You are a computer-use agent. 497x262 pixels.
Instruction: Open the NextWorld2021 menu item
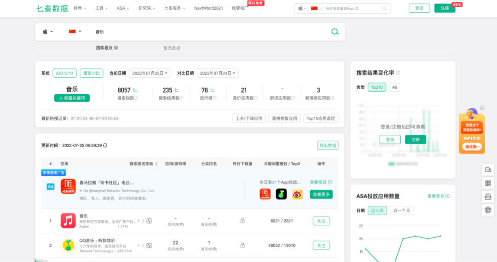pyautogui.click(x=208, y=8)
